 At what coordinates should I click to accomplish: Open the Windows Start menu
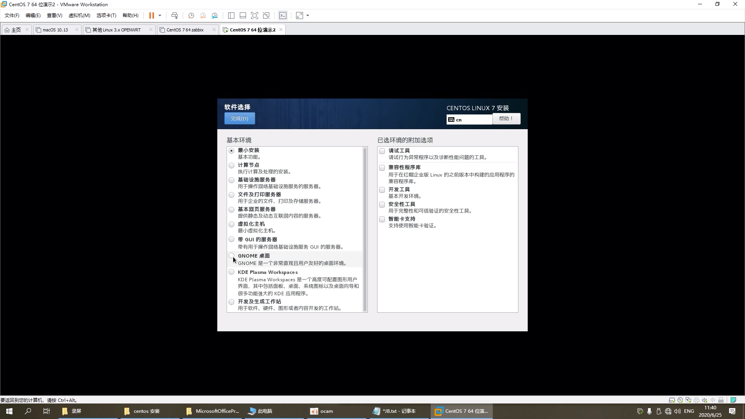pyautogui.click(x=9, y=411)
